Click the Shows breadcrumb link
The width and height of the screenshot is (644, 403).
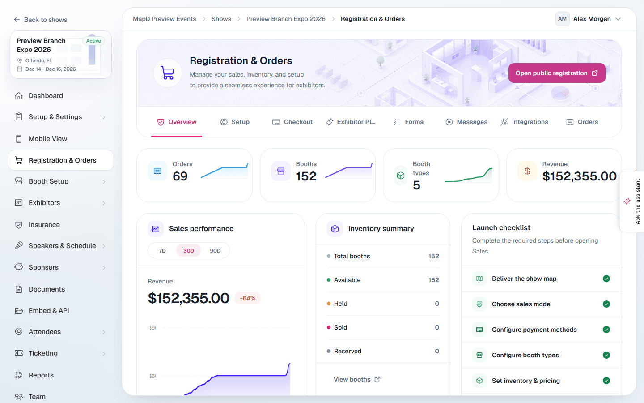[x=221, y=19]
